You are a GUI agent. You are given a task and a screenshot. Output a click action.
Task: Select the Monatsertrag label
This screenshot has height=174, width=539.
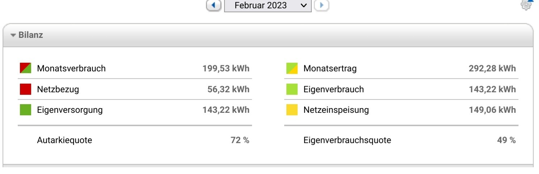(x=330, y=68)
